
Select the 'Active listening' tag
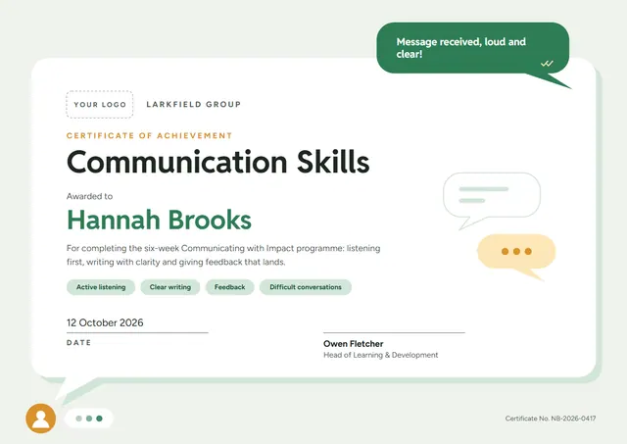click(x=101, y=287)
